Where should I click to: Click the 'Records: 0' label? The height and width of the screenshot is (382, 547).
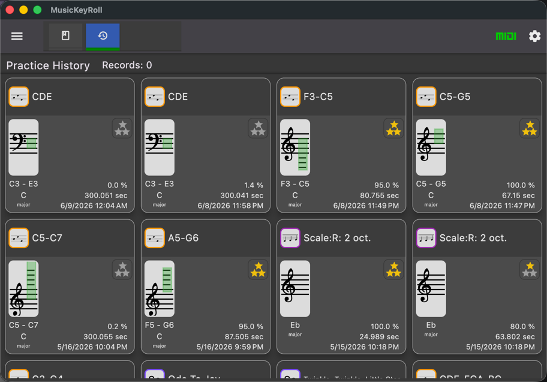click(127, 65)
